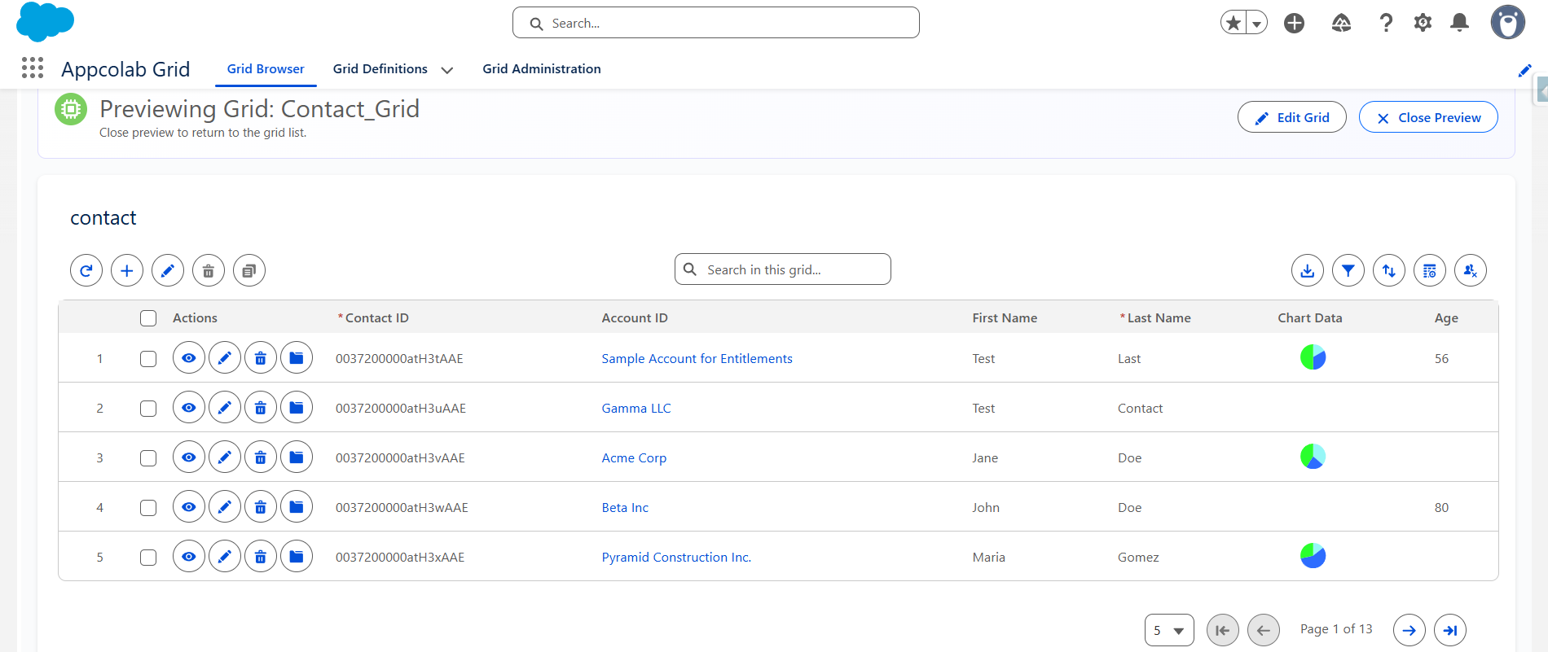Select the Acme Corp row checkbox
1548x652 pixels.
148,458
